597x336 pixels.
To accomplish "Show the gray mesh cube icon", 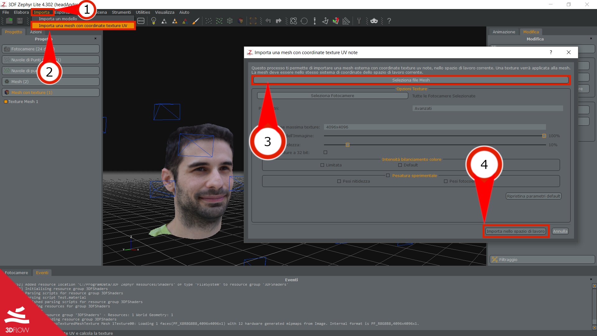I will click(230, 21).
